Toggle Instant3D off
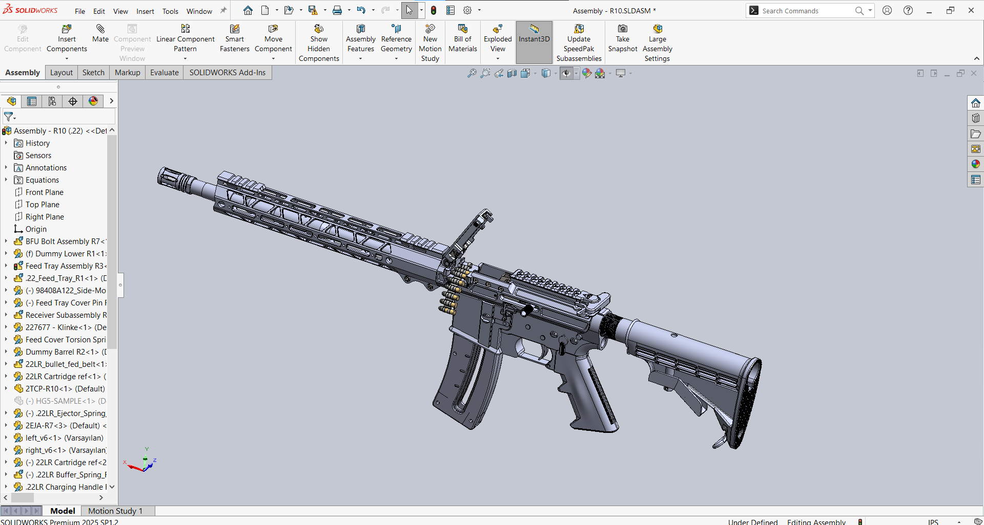Viewport: 984px width, 525px height. (534, 42)
